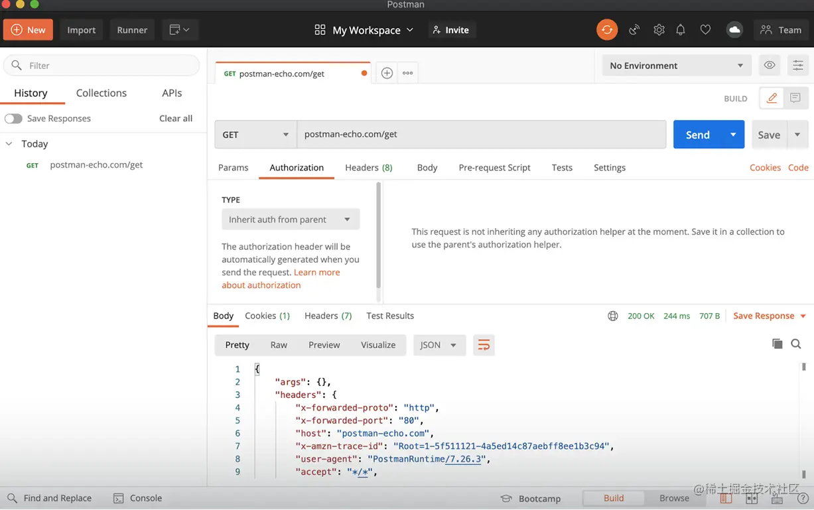Show the Test Results tab
The height and width of the screenshot is (510, 814).
390,316
